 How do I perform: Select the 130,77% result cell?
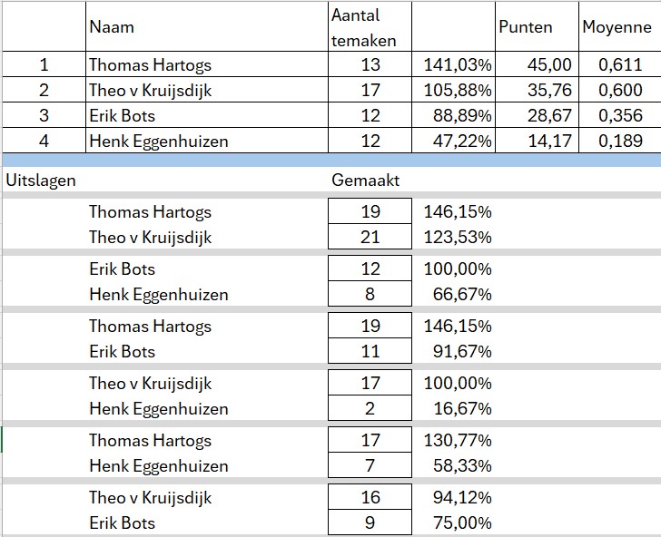[x=458, y=441]
